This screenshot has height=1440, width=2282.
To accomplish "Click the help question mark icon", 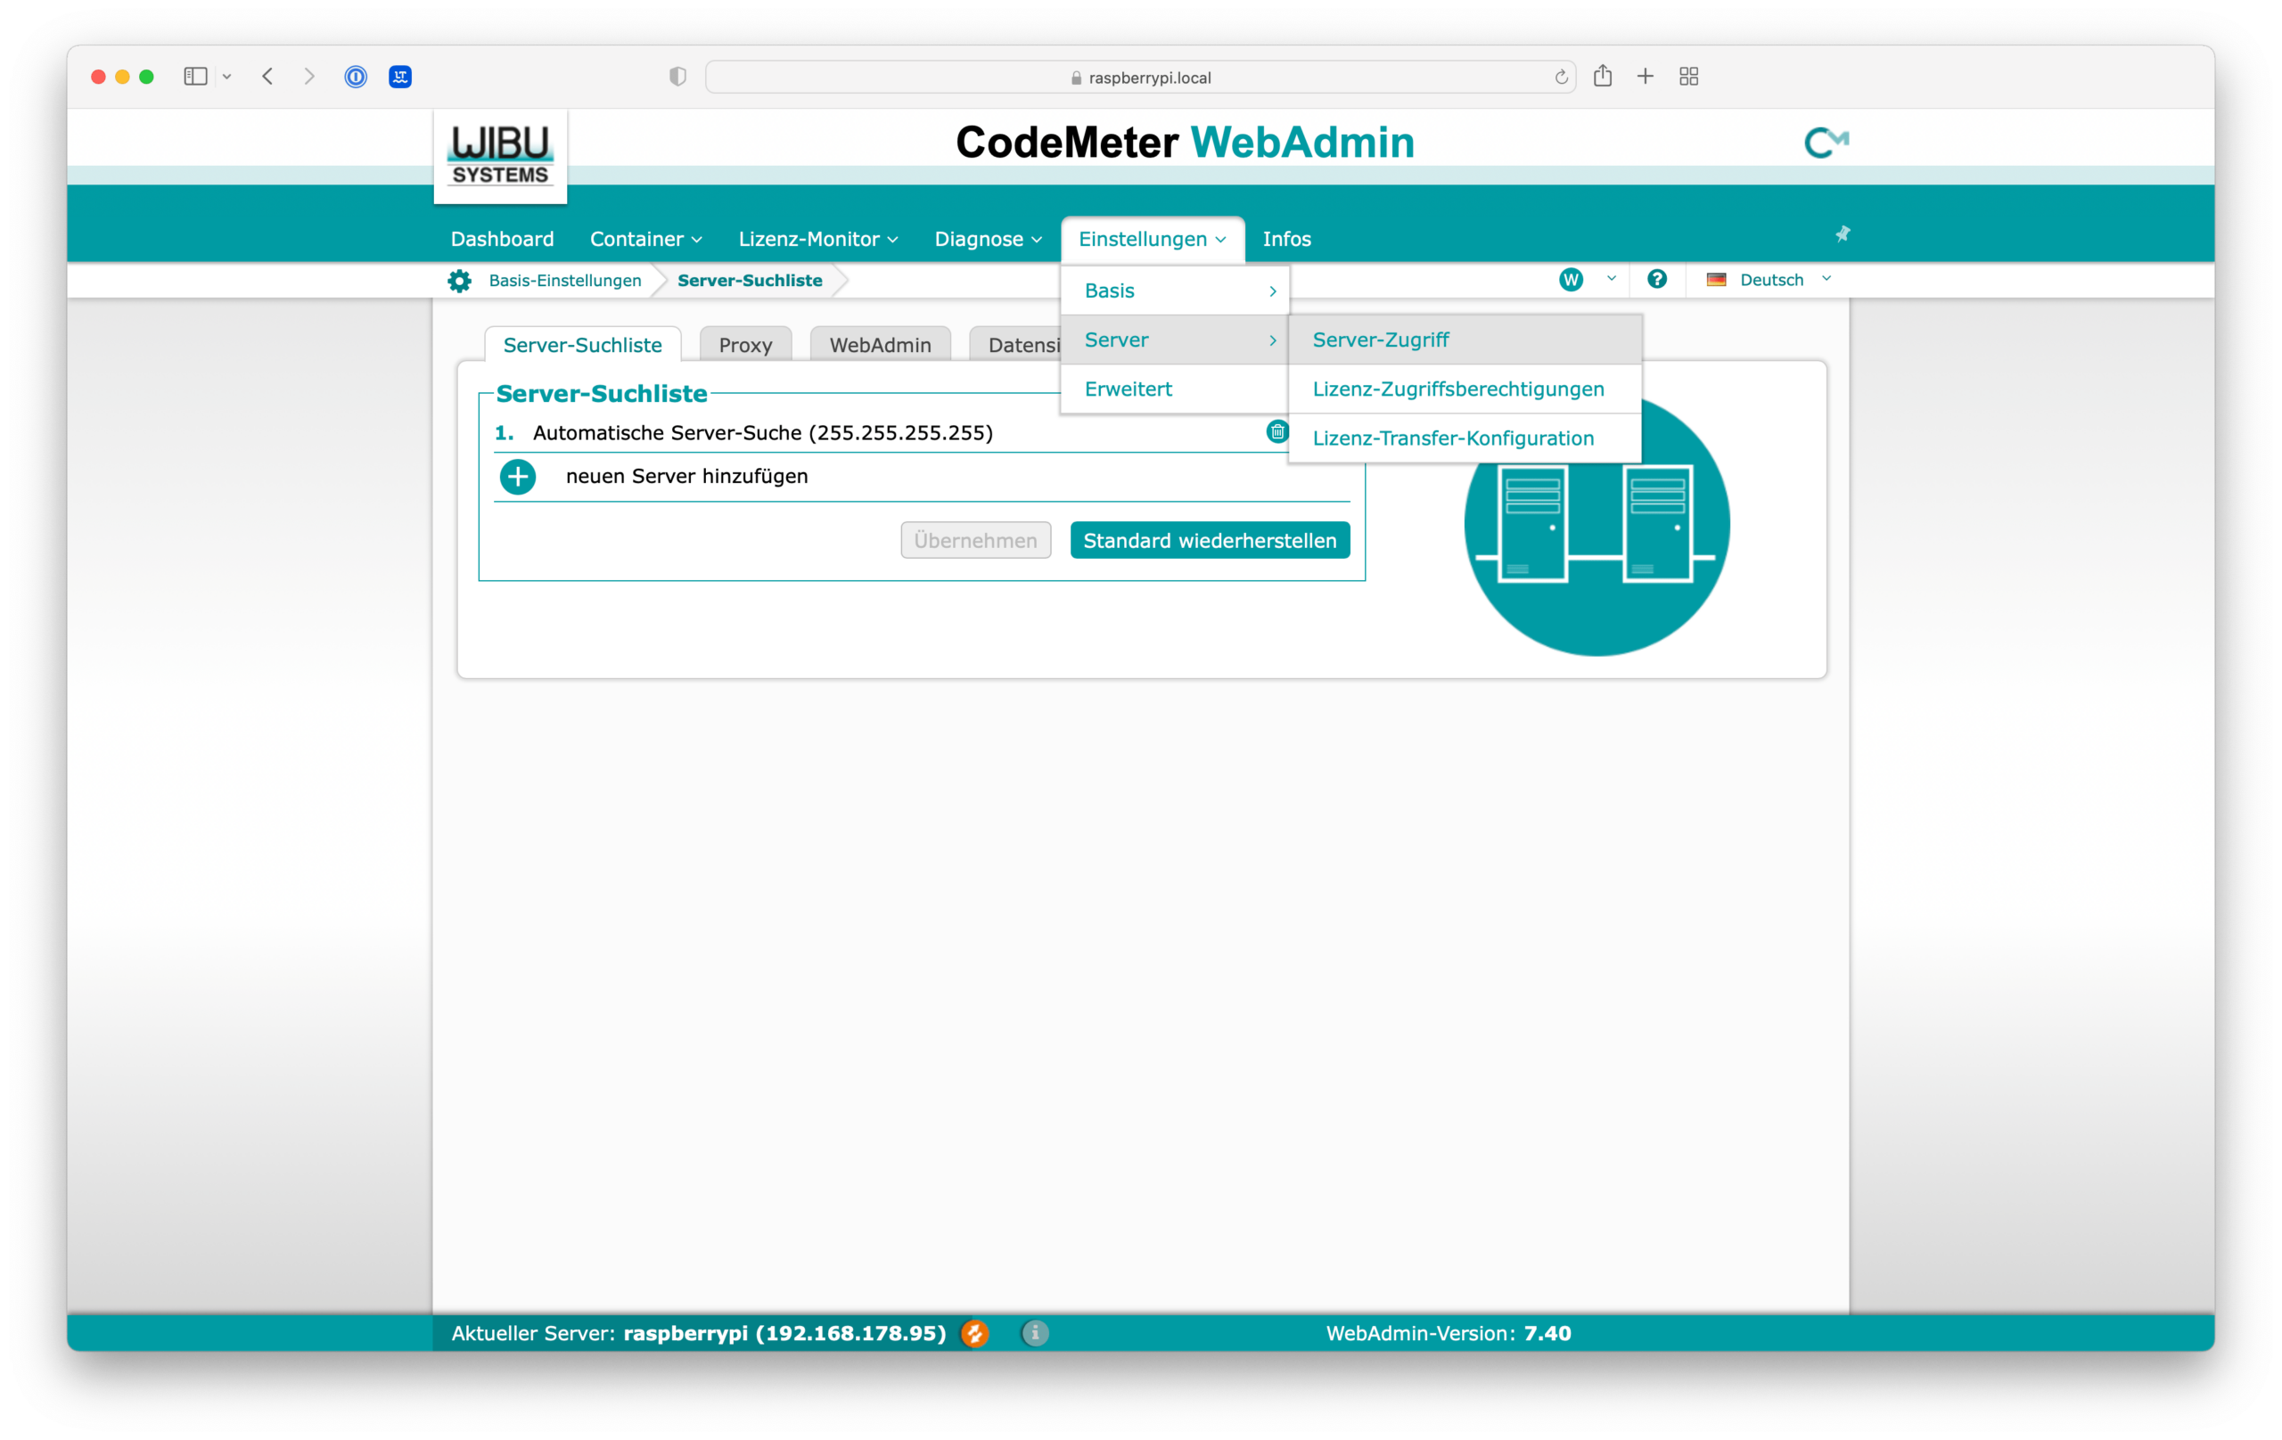I will pyautogui.click(x=1656, y=280).
